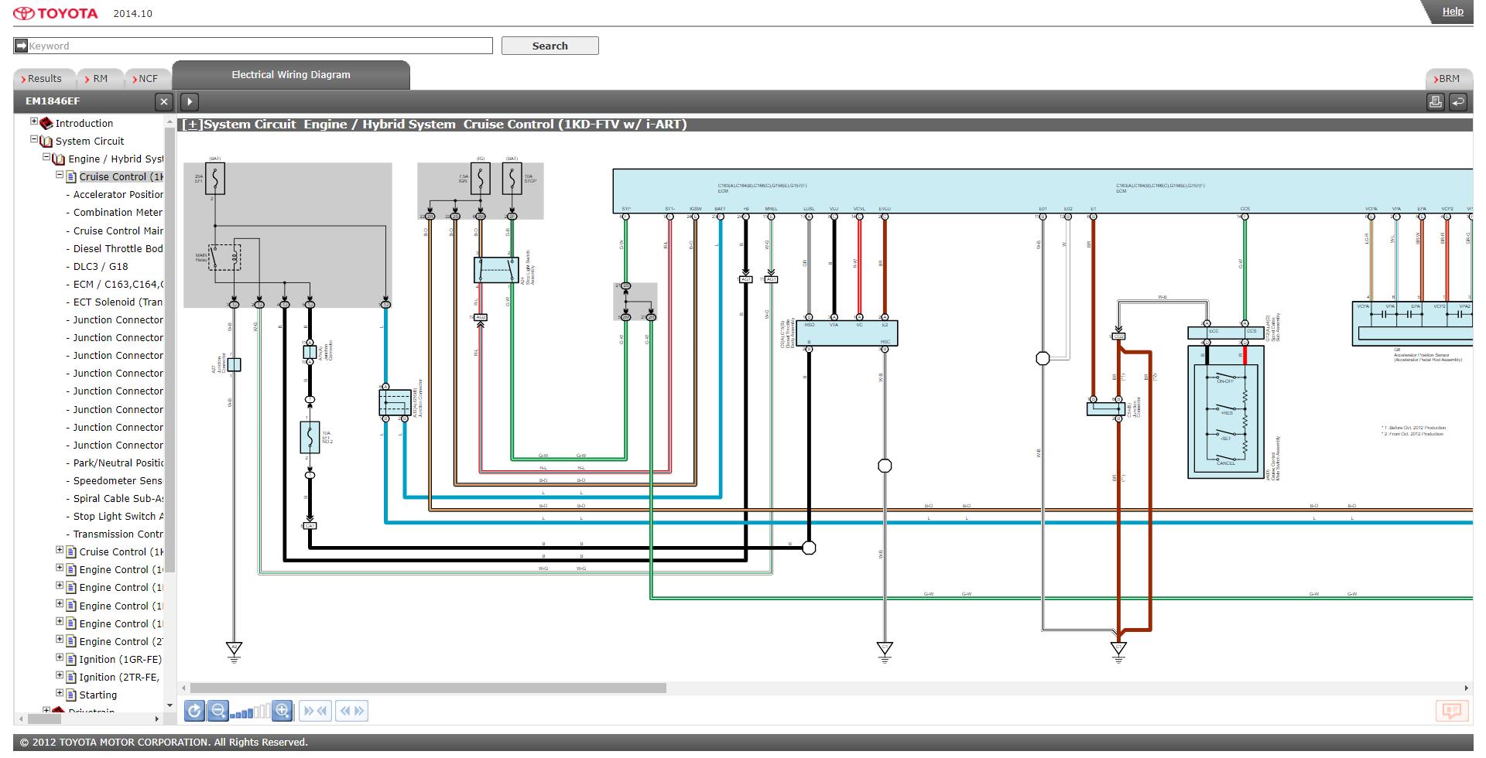This screenshot has height=758, width=1486.
Task: Click the ECM connector block in diagram
Action: 1043,192
